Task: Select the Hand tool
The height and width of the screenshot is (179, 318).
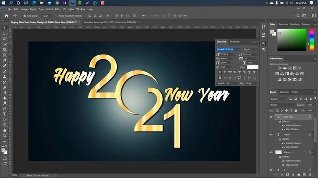Action: (x=5, y=130)
